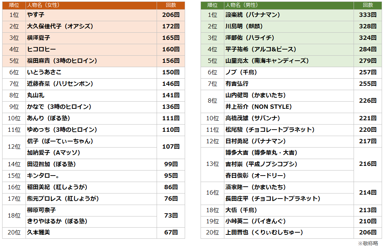Click the 人物名（女性） column header
The image size is (386, 247).
tap(91, 5)
